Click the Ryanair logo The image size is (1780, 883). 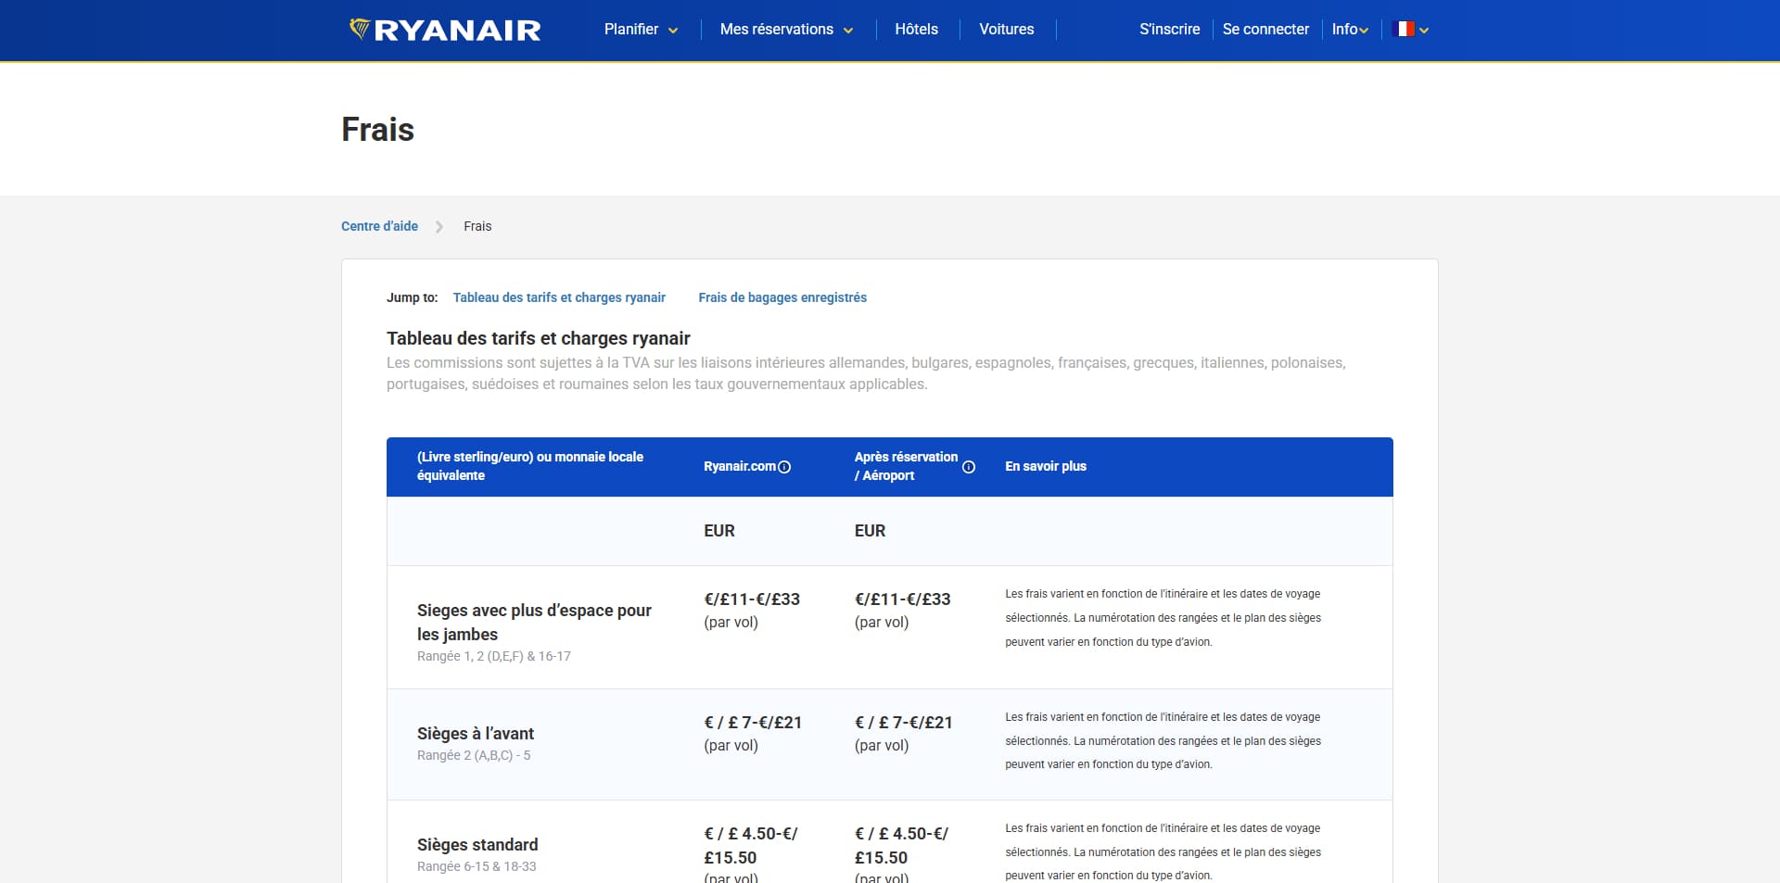(445, 30)
